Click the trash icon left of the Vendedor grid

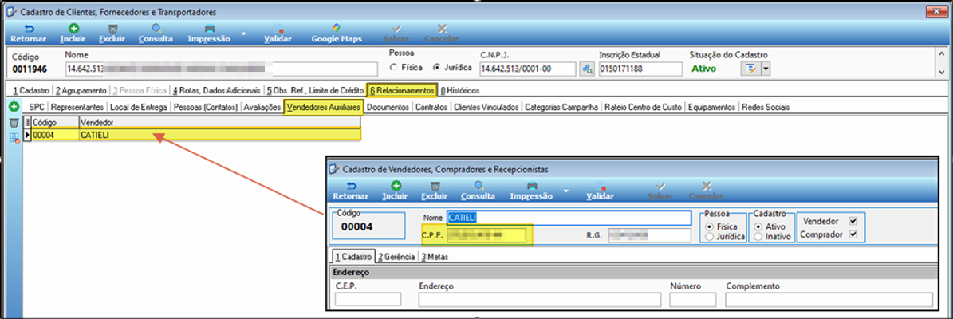pyautogui.click(x=14, y=124)
